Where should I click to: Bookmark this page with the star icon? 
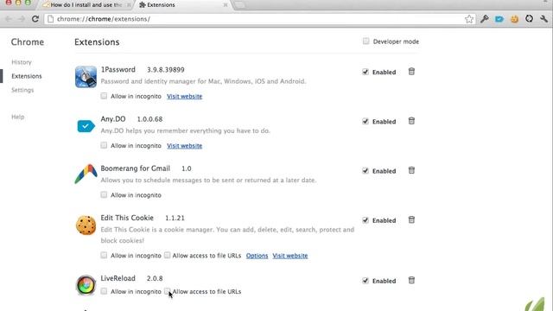tap(469, 19)
